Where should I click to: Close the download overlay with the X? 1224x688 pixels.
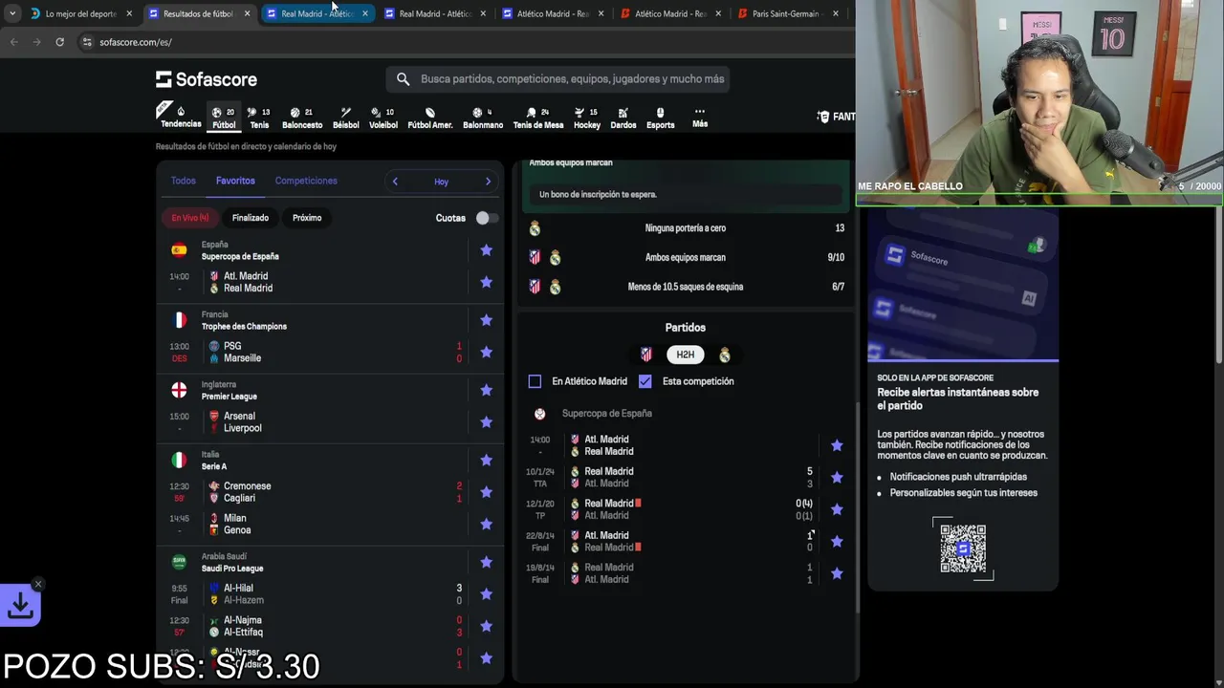click(37, 584)
